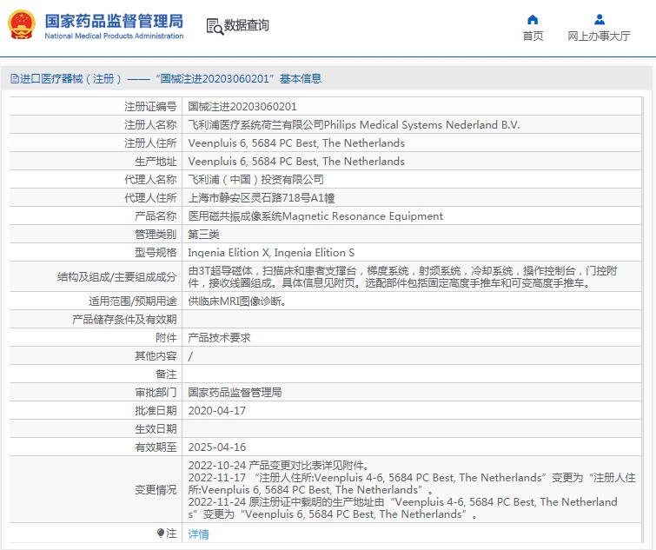Click the 产品名称 row label
656x550 pixels.
coord(156,216)
